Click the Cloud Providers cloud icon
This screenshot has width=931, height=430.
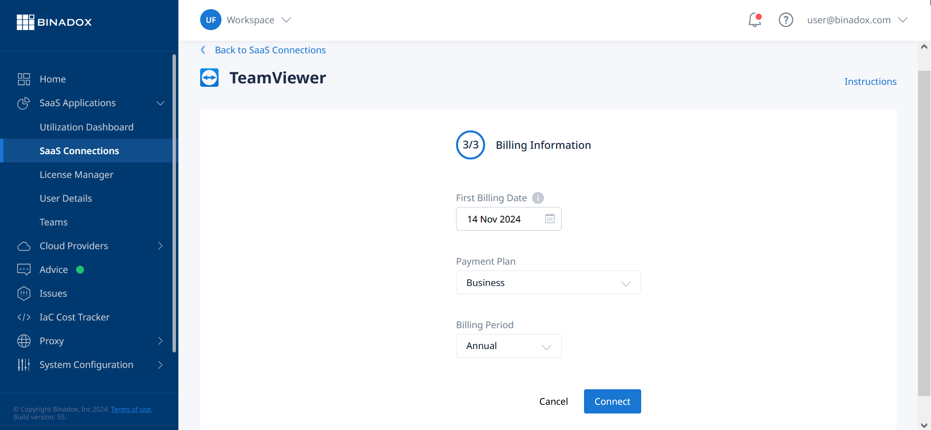point(24,246)
